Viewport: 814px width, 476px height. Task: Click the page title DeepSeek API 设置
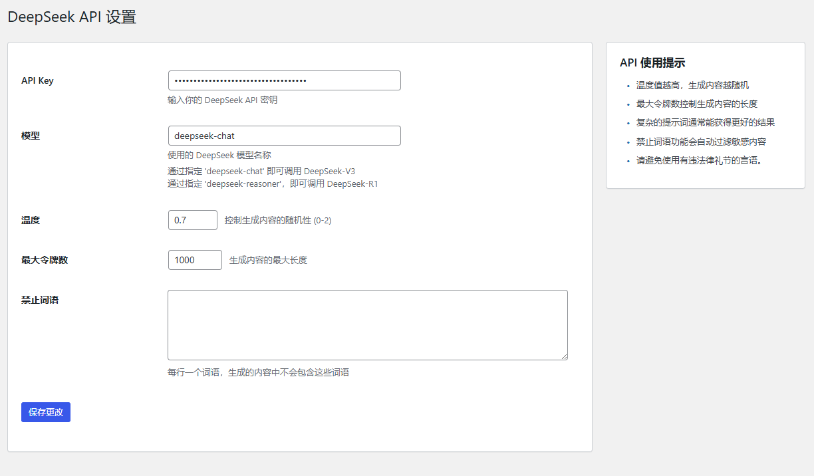tap(72, 17)
